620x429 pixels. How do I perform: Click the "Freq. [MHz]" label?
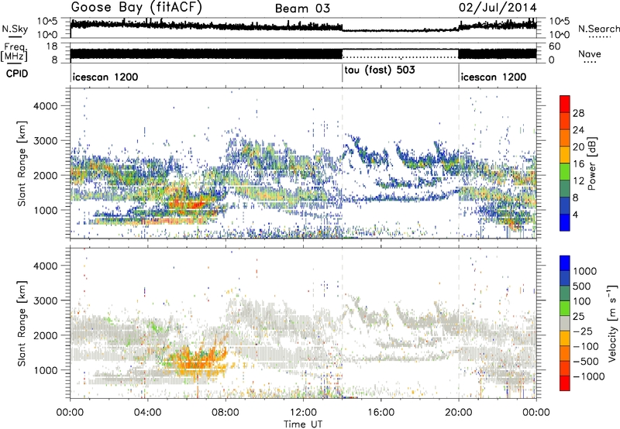[x=15, y=53]
